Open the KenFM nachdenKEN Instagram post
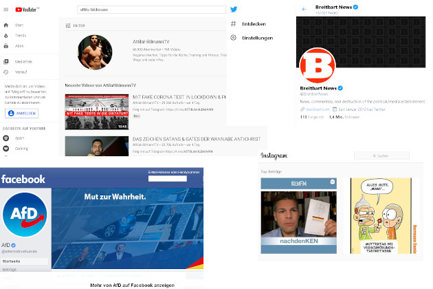The height and width of the screenshot is (289, 433). (298, 215)
